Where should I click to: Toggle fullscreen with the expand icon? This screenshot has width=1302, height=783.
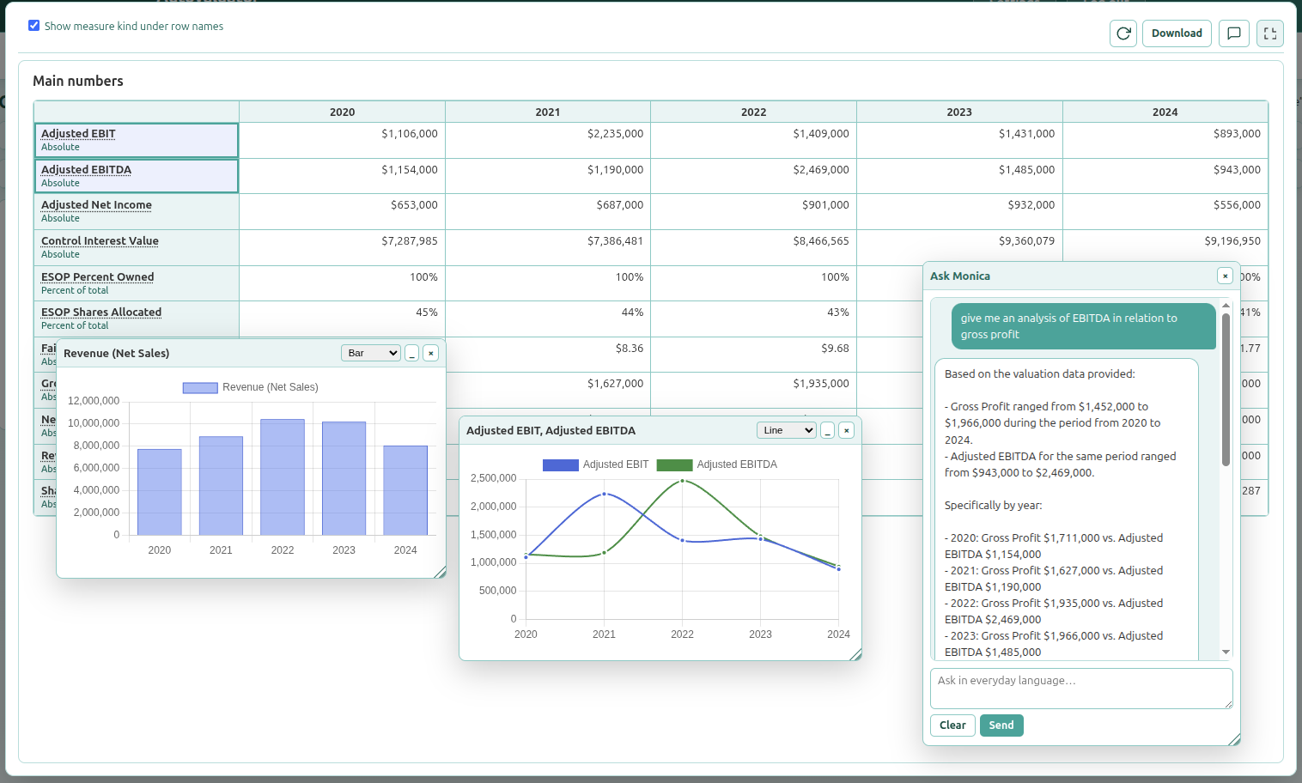click(x=1270, y=33)
